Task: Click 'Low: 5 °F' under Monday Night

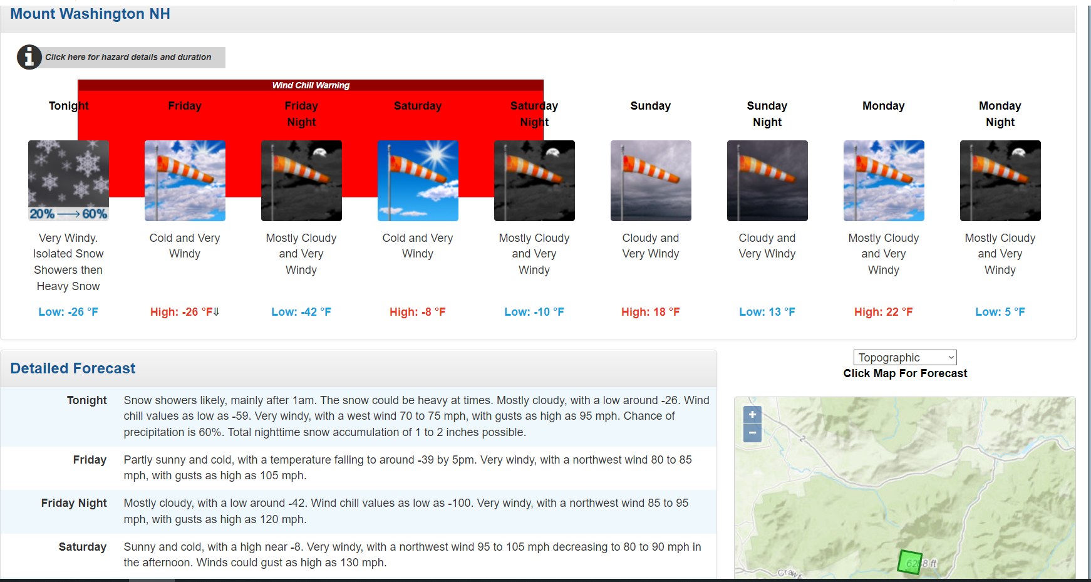Action: tap(1000, 312)
